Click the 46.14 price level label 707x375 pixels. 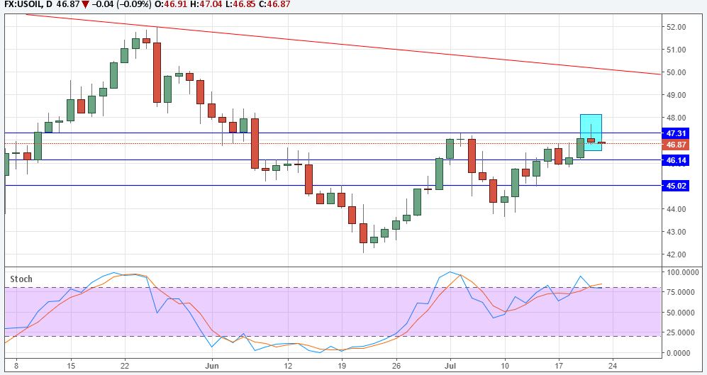[x=675, y=160]
